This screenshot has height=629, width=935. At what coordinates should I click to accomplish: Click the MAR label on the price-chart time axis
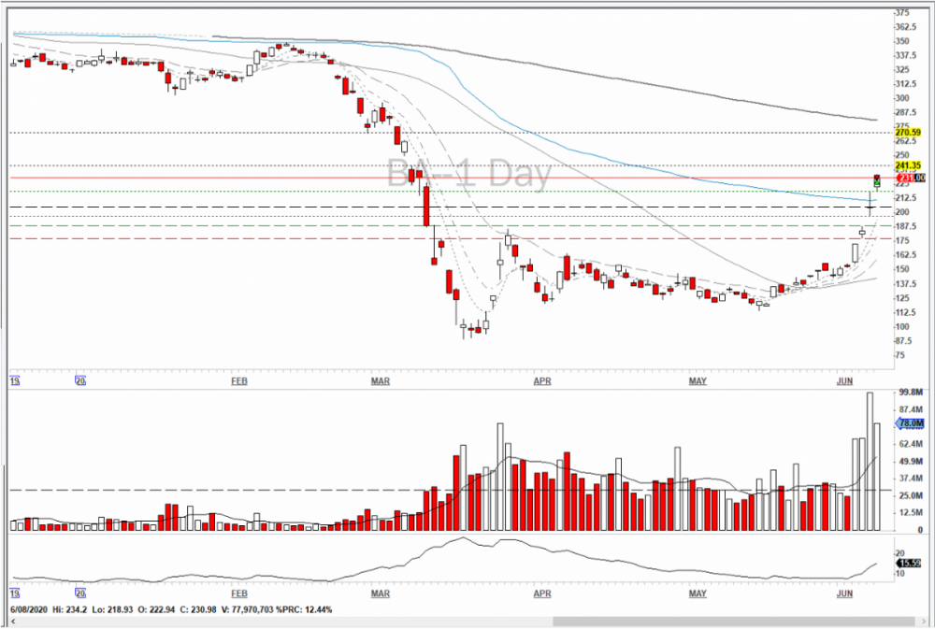point(380,381)
